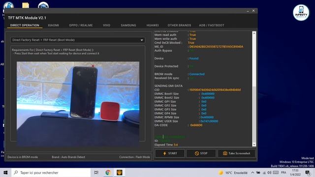Click the 'Cmd 0xC8 blocked' log line
The image size is (315, 177).
(174, 43)
